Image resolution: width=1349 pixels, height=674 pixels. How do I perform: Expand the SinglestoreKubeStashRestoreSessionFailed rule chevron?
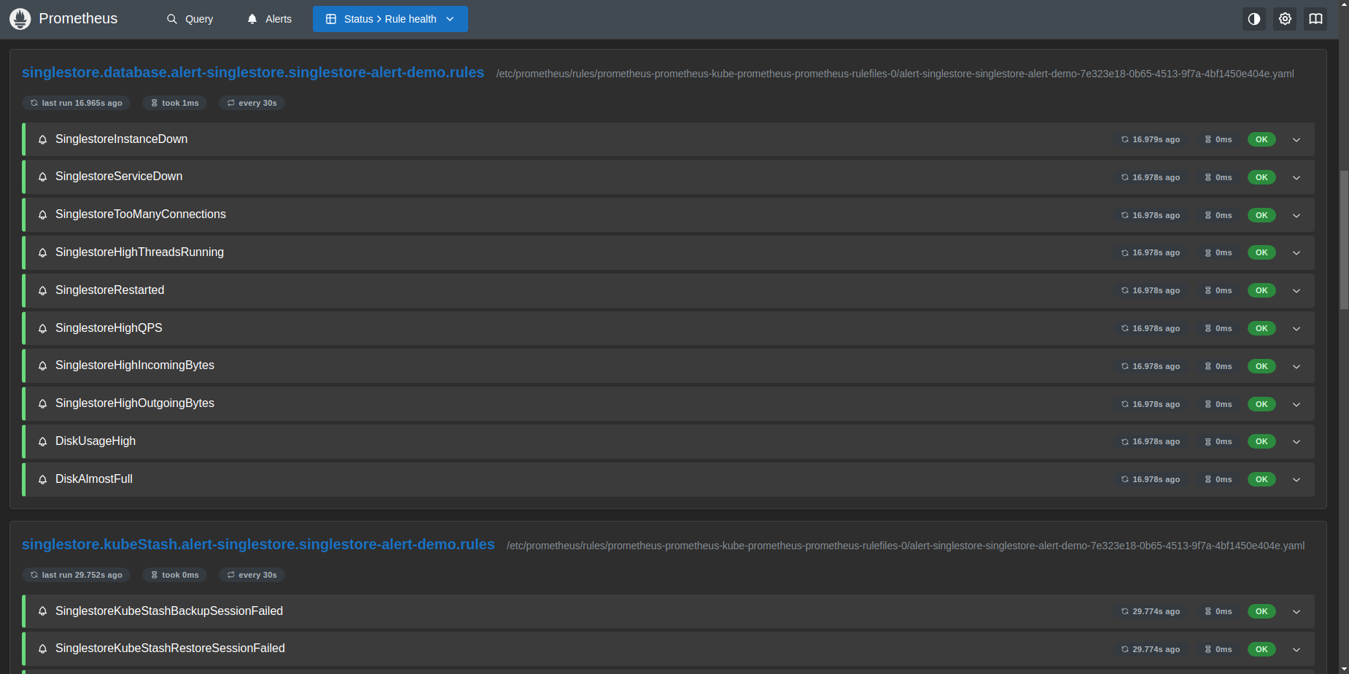1296,649
